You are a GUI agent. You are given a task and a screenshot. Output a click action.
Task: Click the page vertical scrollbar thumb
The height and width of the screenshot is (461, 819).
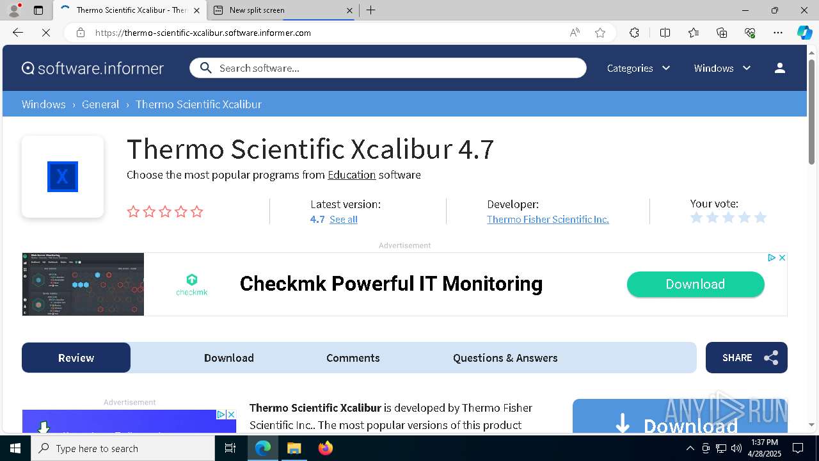pyautogui.click(x=812, y=112)
